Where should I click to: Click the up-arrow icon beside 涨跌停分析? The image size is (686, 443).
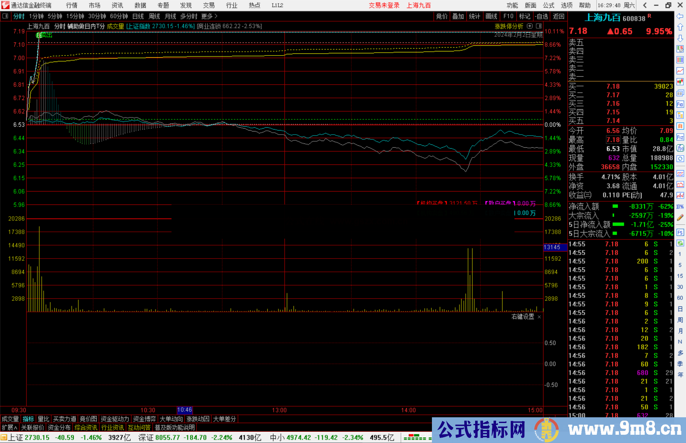(530, 26)
